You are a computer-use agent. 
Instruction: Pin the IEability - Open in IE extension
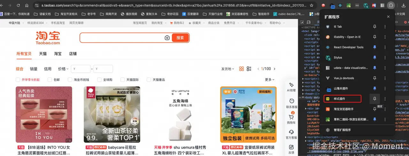click(375, 37)
